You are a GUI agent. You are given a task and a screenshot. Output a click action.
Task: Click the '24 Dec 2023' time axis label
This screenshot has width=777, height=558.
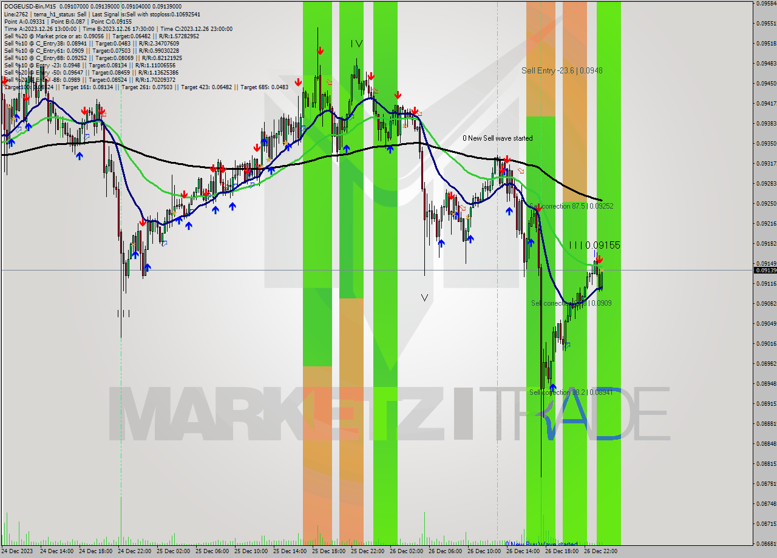[x=18, y=551]
